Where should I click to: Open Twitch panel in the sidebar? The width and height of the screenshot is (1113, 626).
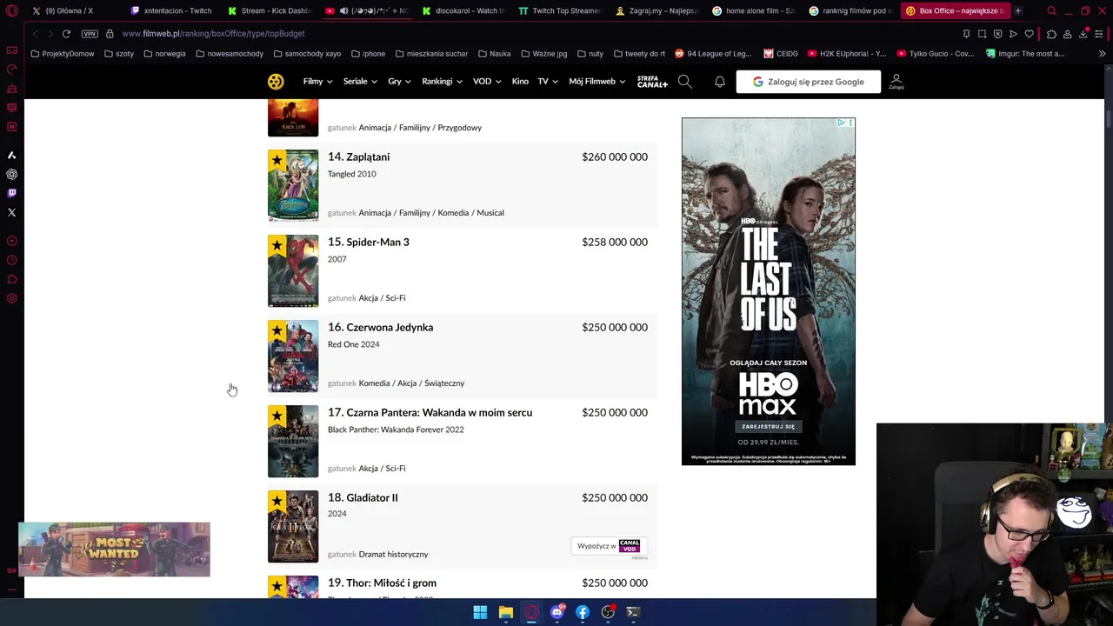pyautogui.click(x=11, y=193)
